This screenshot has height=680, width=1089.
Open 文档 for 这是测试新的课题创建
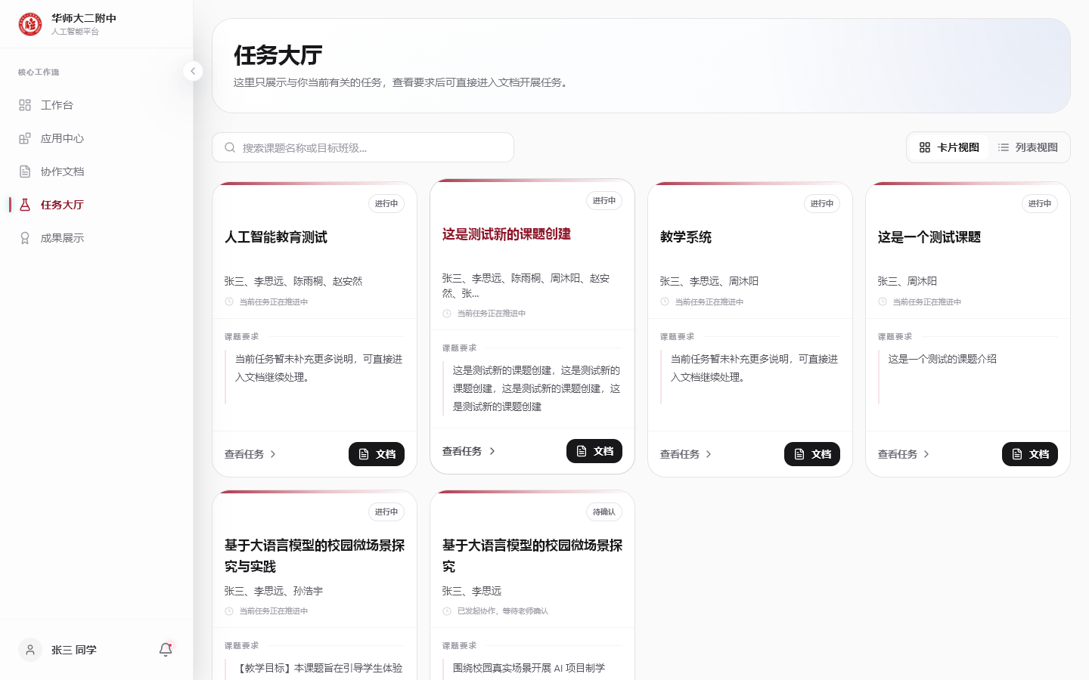pyautogui.click(x=594, y=451)
